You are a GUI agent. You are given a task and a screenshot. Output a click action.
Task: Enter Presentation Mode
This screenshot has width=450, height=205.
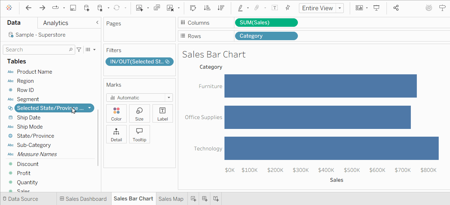[x=377, y=8]
